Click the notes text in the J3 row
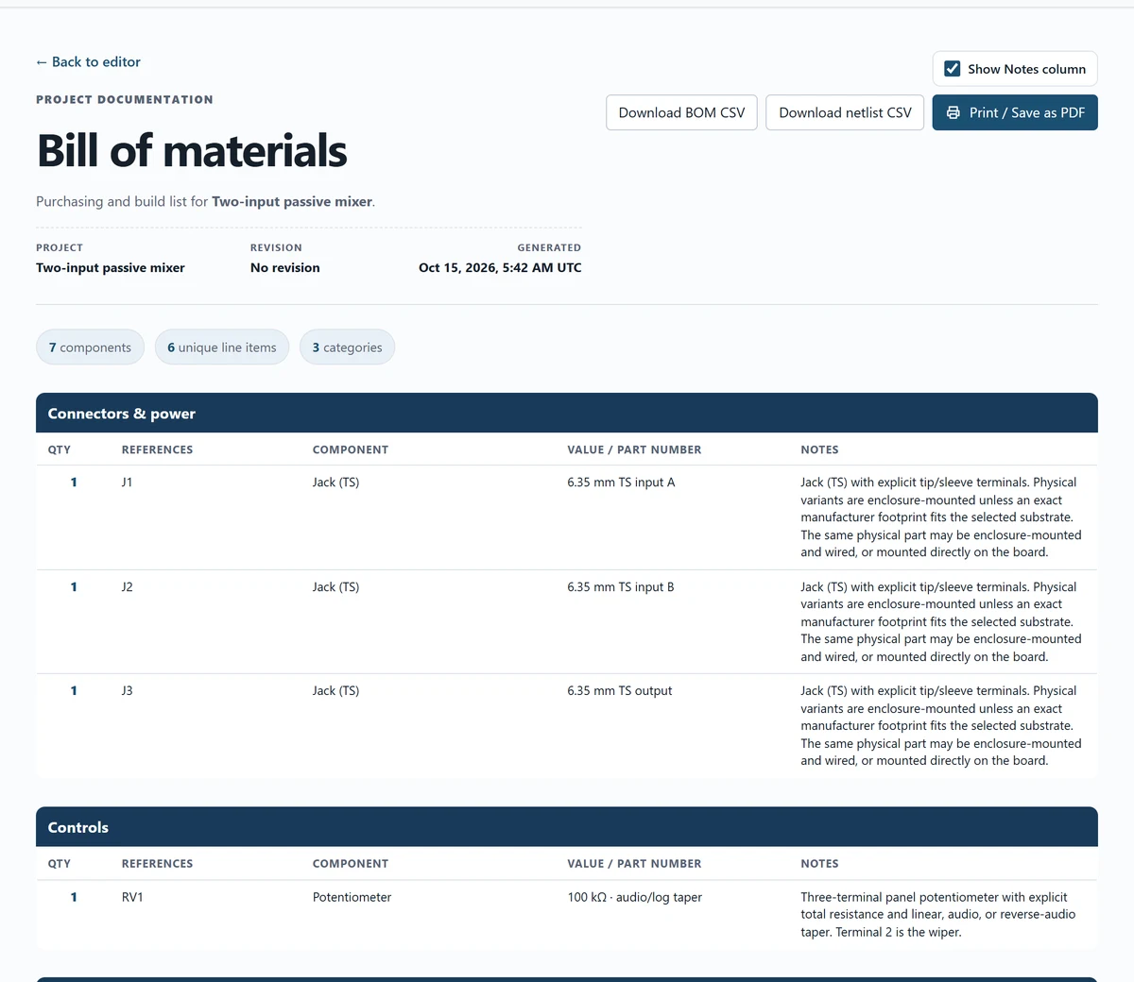Screen dimensions: 1134x982 pyautogui.click(x=941, y=726)
